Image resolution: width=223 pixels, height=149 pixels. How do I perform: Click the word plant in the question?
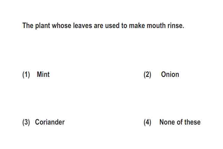pyautogui.click(x=43, y=26)
